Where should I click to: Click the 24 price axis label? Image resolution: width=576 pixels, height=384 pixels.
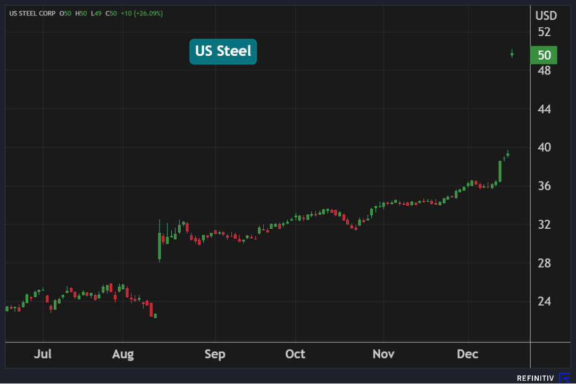tap(544, 302)
